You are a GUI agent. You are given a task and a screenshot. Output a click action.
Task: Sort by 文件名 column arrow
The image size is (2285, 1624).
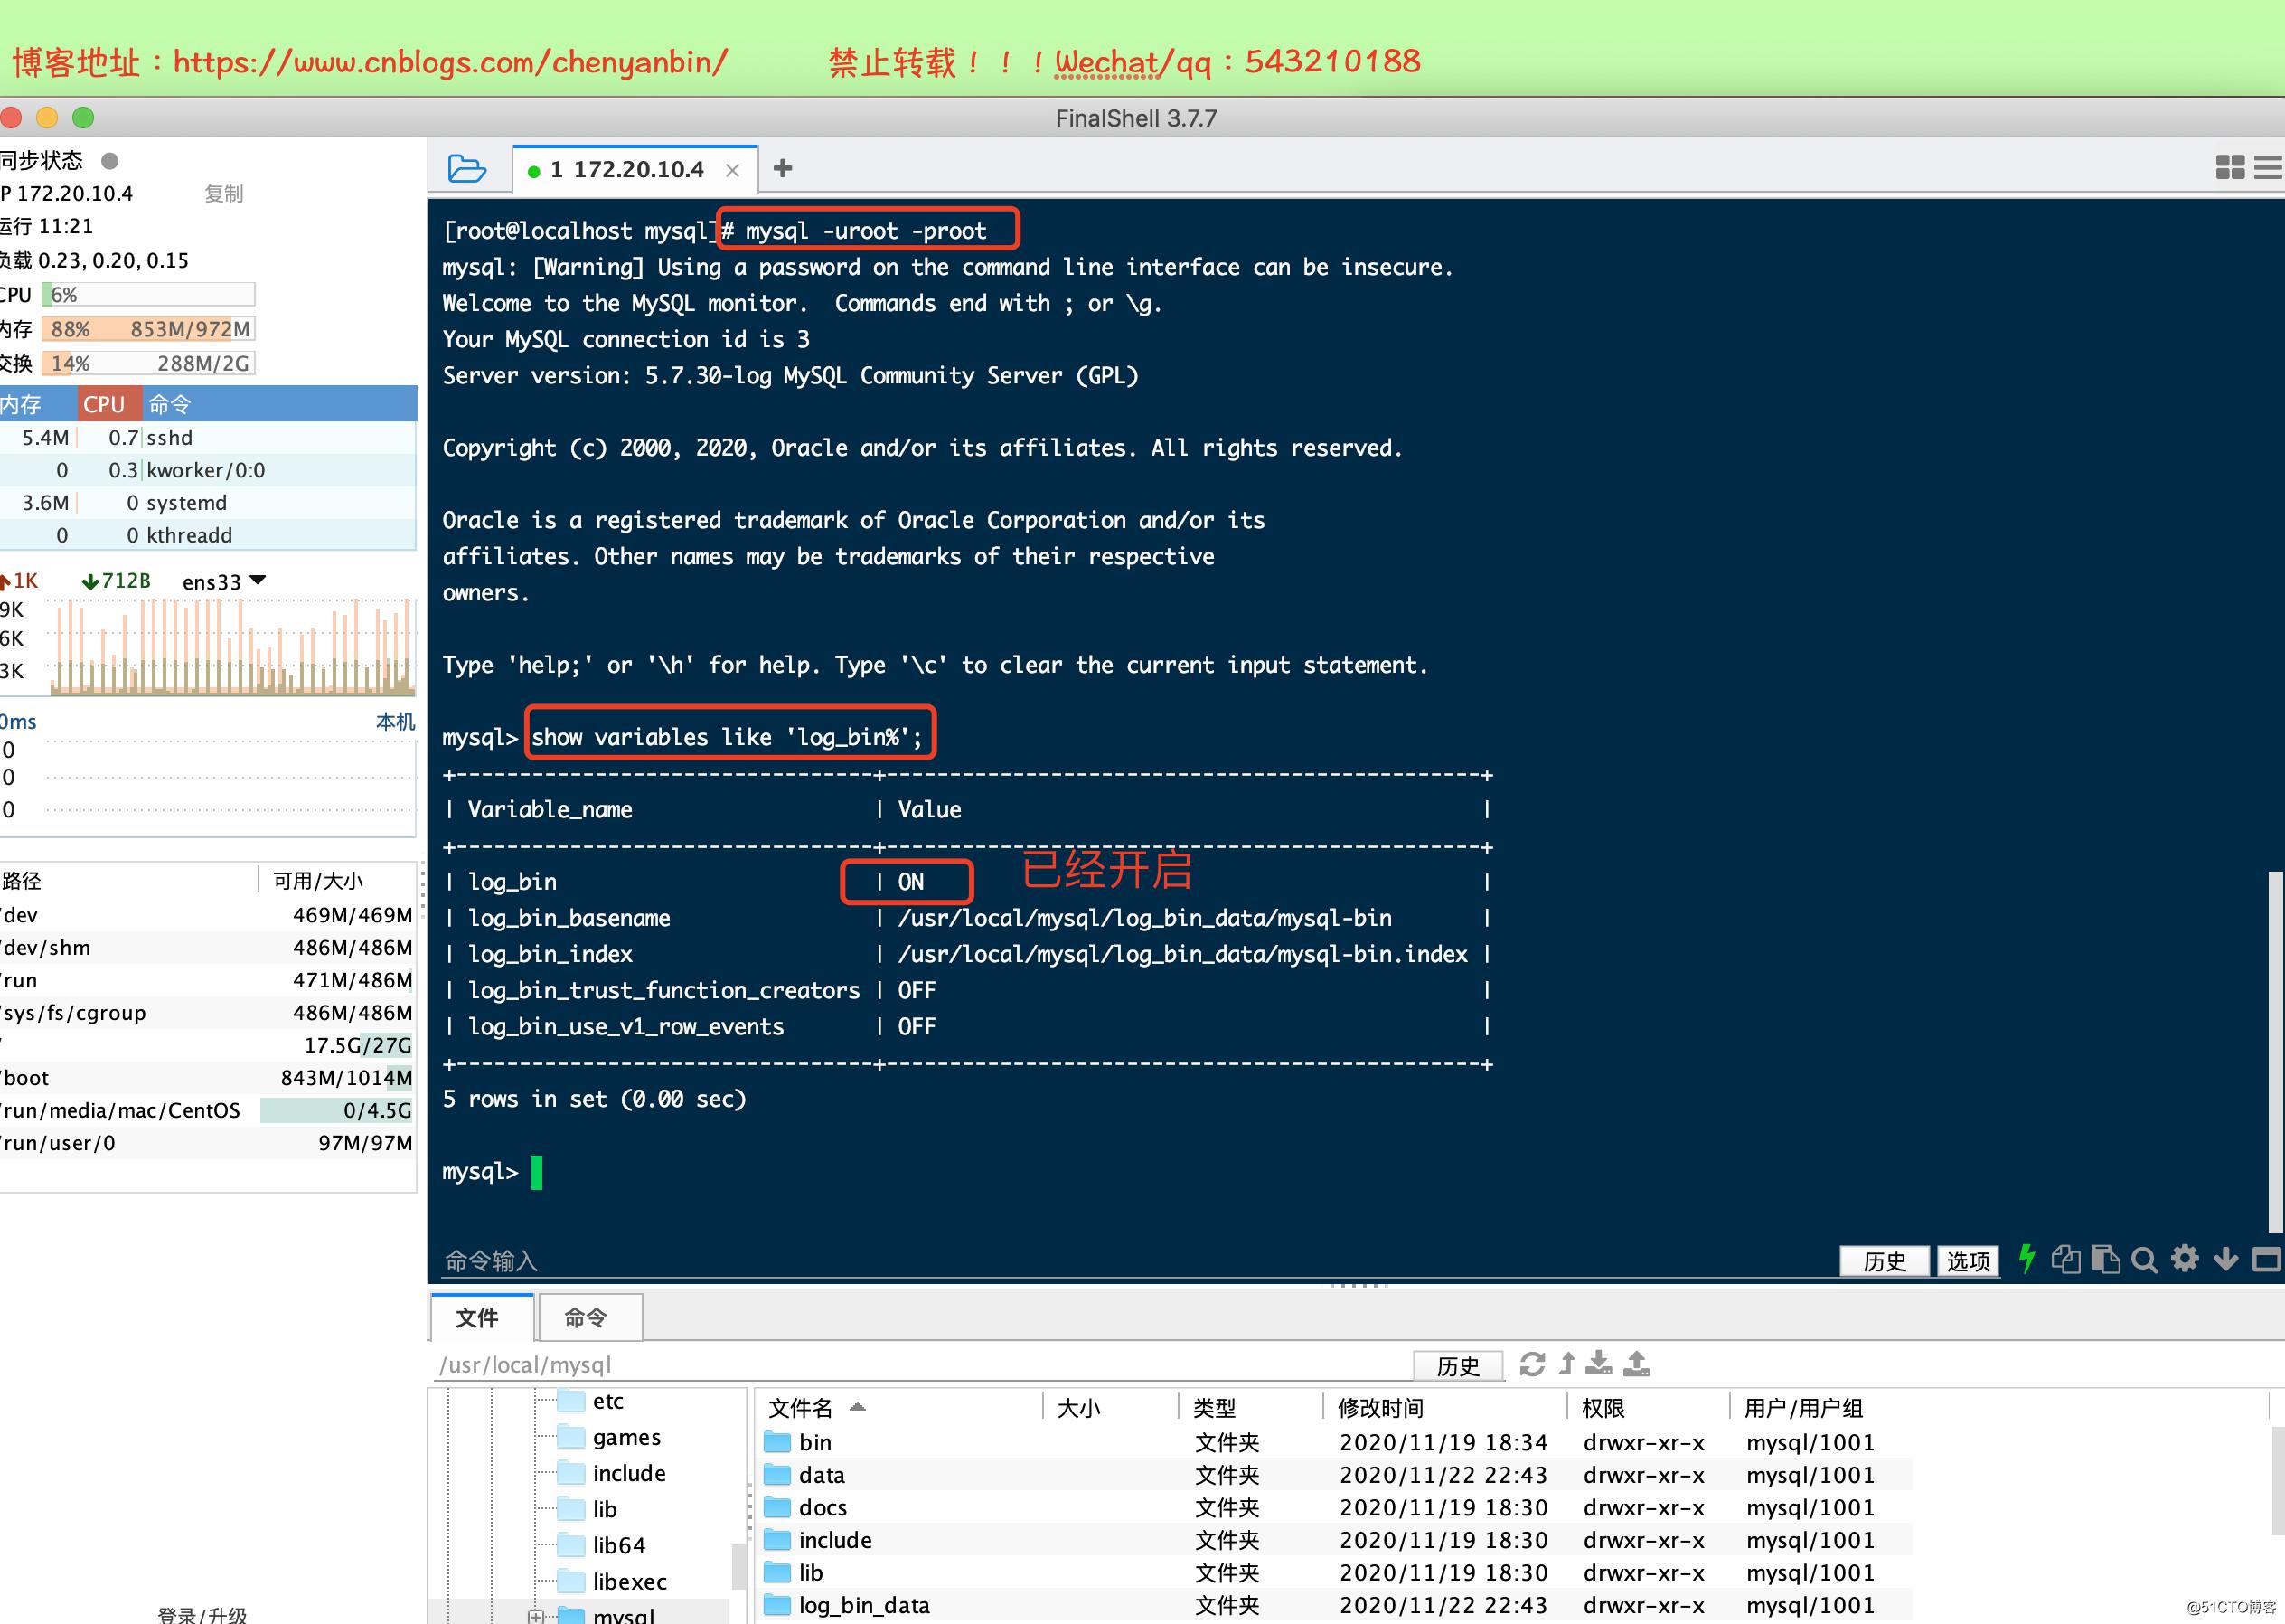pyautogui.click(x=858, y=1406)
